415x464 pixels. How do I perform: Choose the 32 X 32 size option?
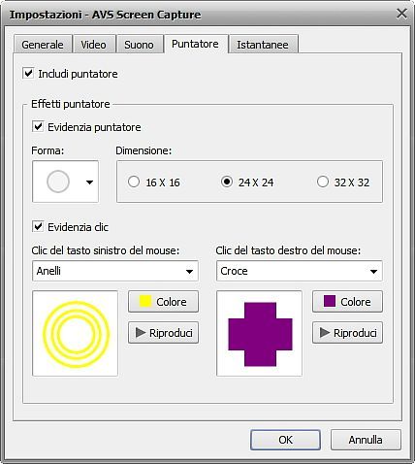click(323, 182)
